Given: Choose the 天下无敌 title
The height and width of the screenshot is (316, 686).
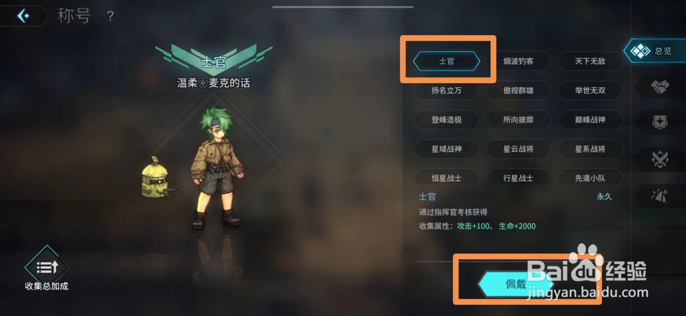Looking at the screenshot, I should (590, 61).
